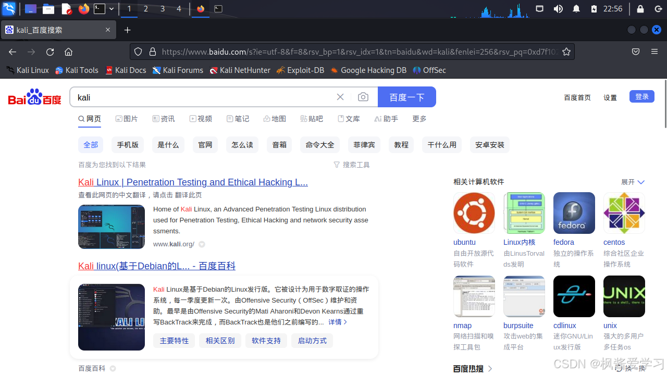Click the 百度一下 search button

coord(407,97)
